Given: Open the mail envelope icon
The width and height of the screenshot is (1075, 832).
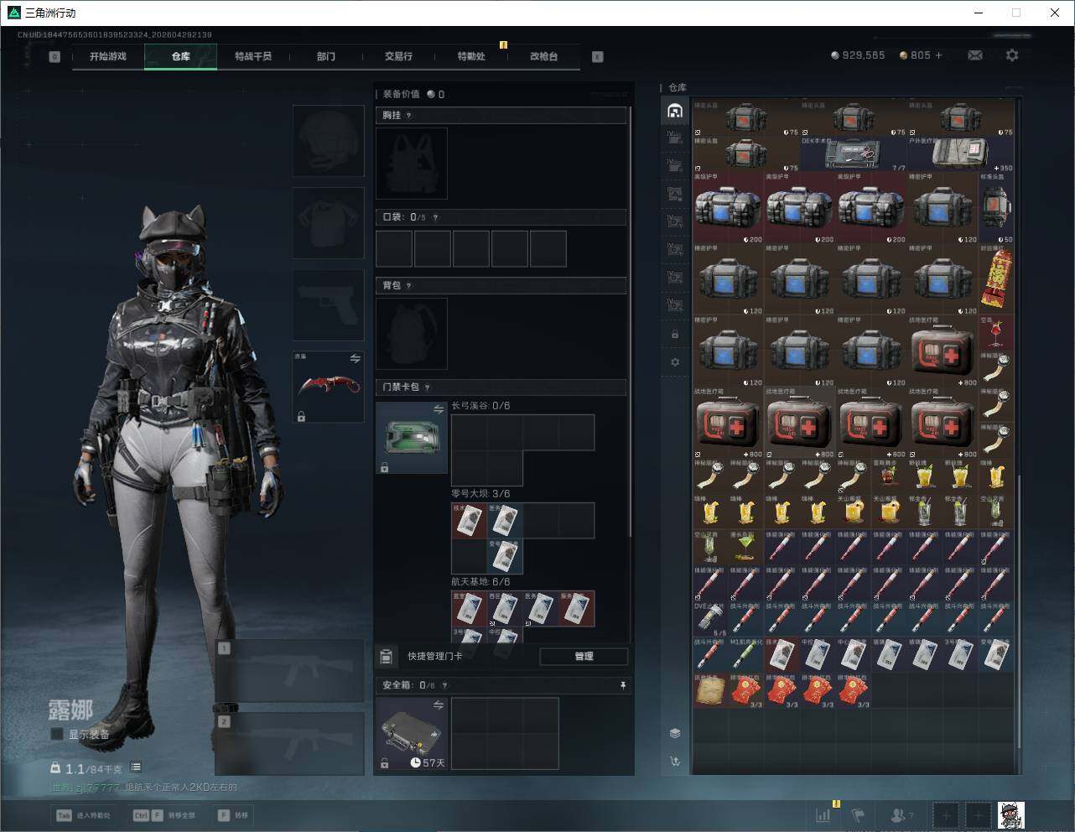Looking at the screenshot, I should click(x=975, y=55).
